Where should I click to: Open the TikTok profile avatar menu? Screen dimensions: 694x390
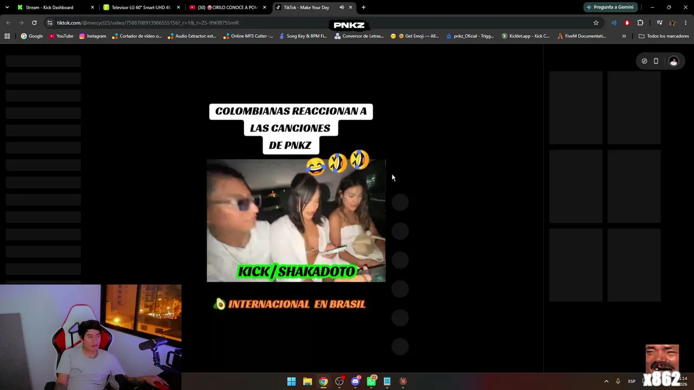[673, 61]
